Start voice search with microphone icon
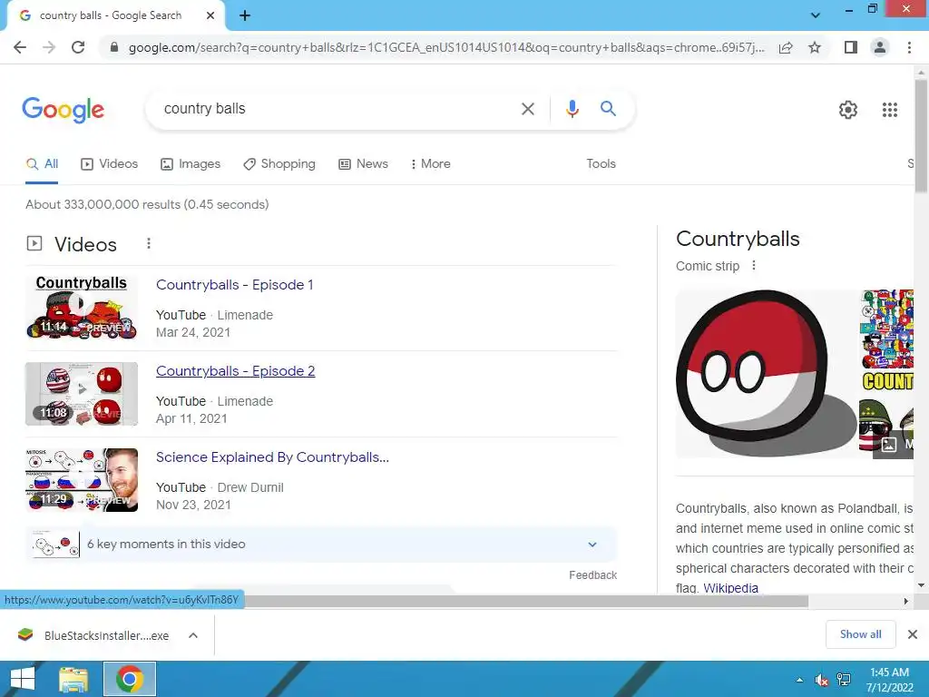The width and height of the screenshot is (929, 697). pos(572,109)
